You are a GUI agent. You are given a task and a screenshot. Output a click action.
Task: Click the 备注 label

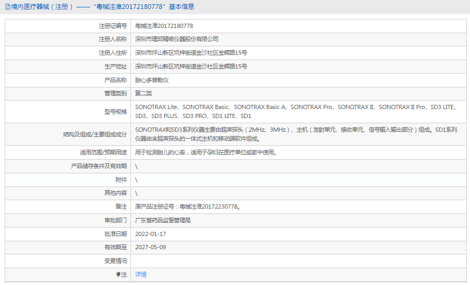[121, 207]
